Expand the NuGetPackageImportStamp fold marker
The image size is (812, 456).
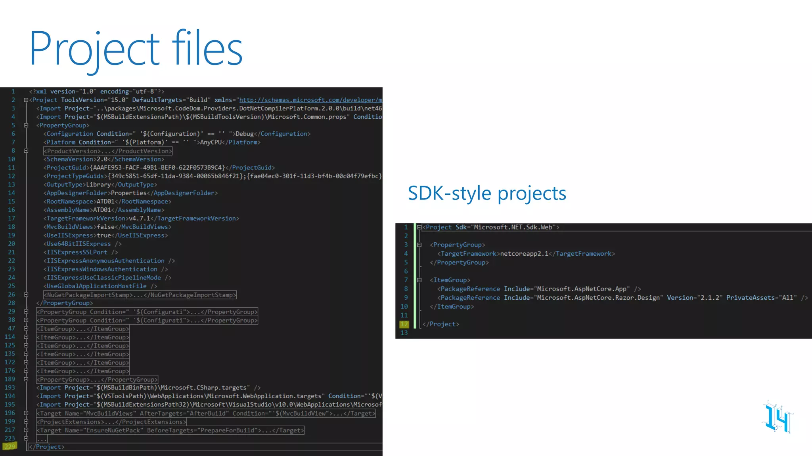(x=26, y=294)
